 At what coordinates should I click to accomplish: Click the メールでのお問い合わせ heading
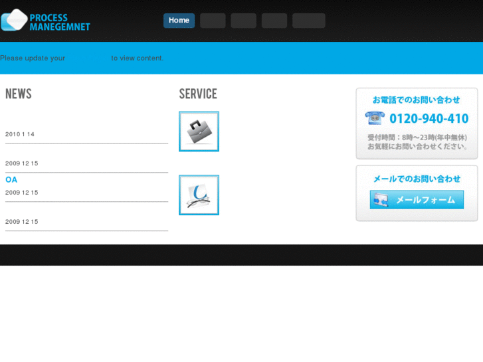[417, 179]
